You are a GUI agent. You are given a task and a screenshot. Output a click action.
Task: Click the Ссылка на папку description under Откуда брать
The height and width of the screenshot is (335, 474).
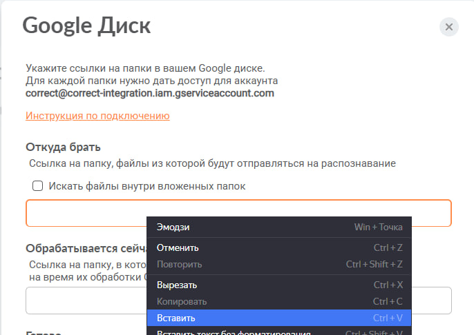(213, 163)
